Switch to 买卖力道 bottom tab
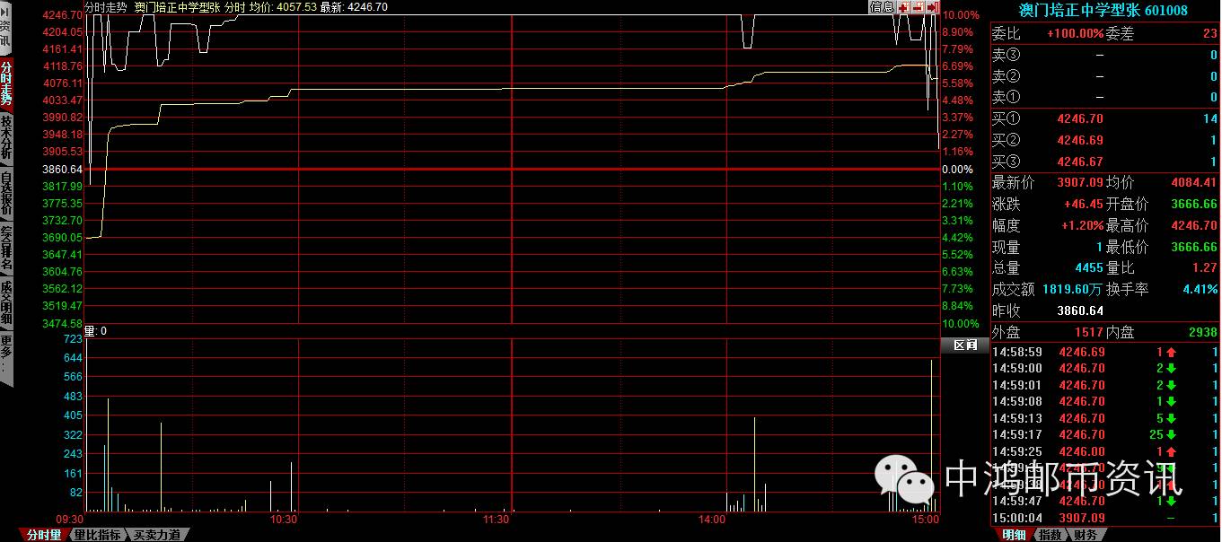The width and height of the screenshot is (1222, 542). coord(157,535)
